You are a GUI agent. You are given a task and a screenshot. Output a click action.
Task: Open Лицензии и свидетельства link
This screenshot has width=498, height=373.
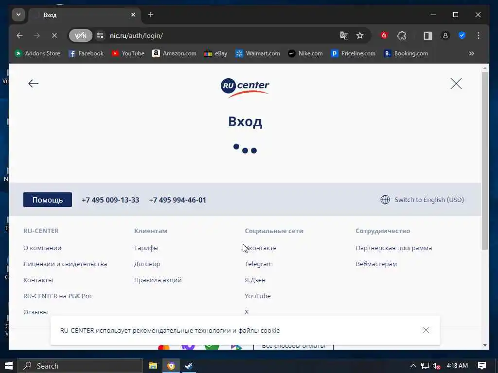65,264
